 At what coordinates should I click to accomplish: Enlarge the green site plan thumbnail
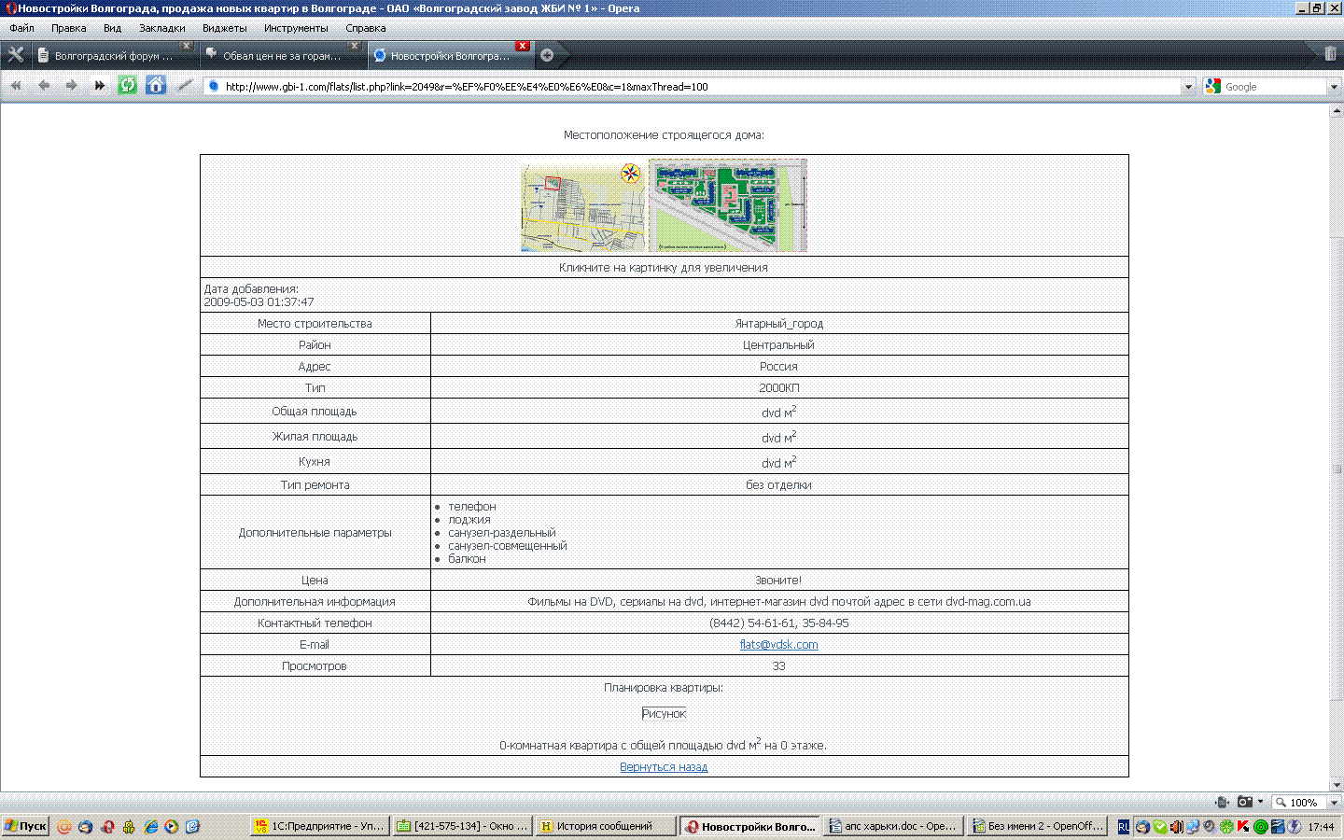point(727,205)
